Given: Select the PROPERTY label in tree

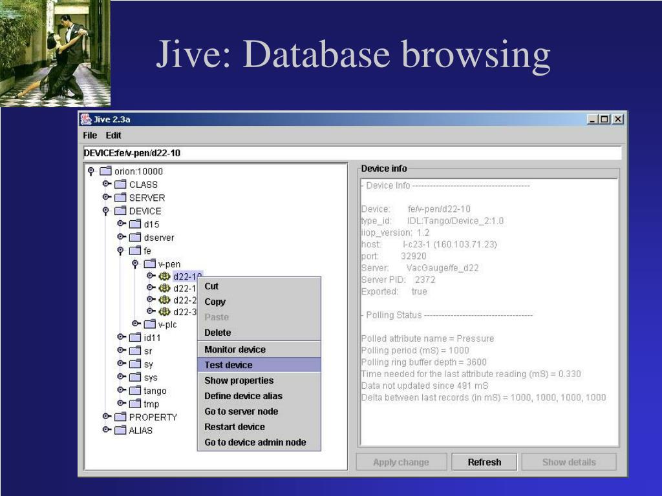Looking at the screenshot, I should tap(153, 417).
